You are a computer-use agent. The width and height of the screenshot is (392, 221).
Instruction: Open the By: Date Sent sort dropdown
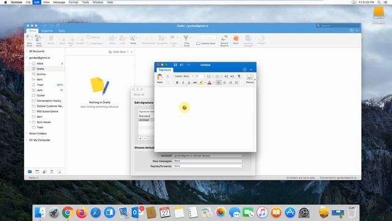(x=118, y=52)
